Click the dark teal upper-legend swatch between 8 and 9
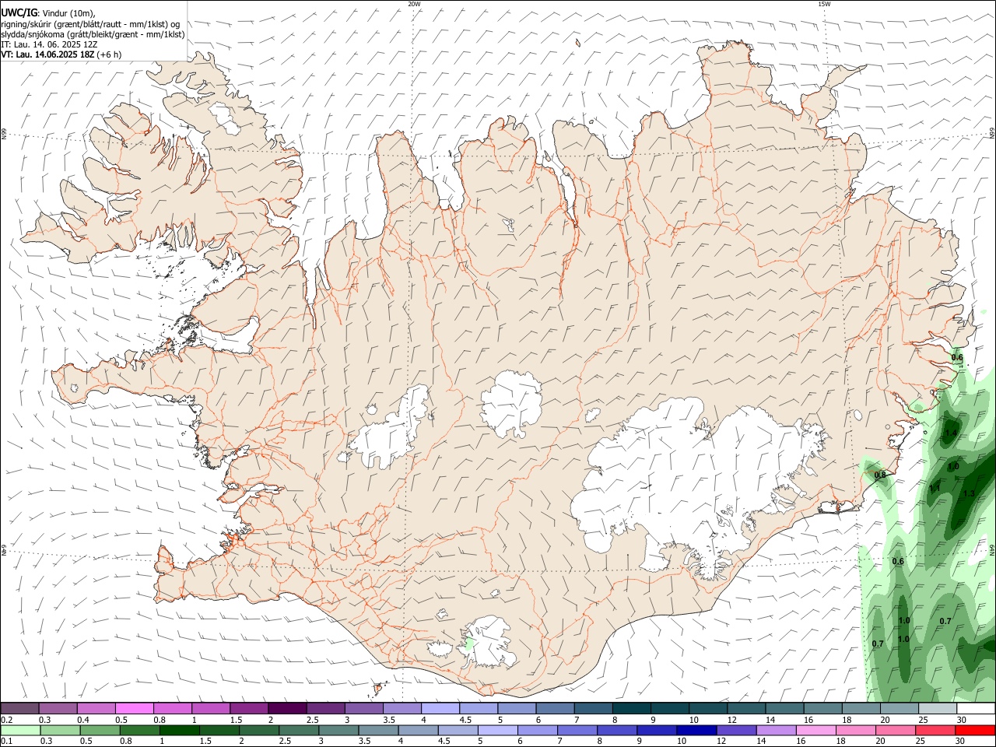This screenshot has width=996, height=747. pos(632,709)
